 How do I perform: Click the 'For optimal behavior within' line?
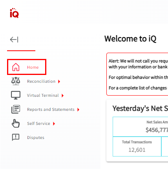138,77
